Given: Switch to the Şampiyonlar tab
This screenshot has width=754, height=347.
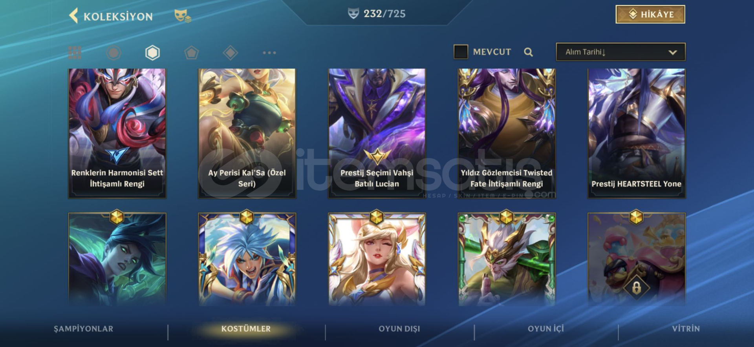Looking at the screenshot, I should pos(84,329).
